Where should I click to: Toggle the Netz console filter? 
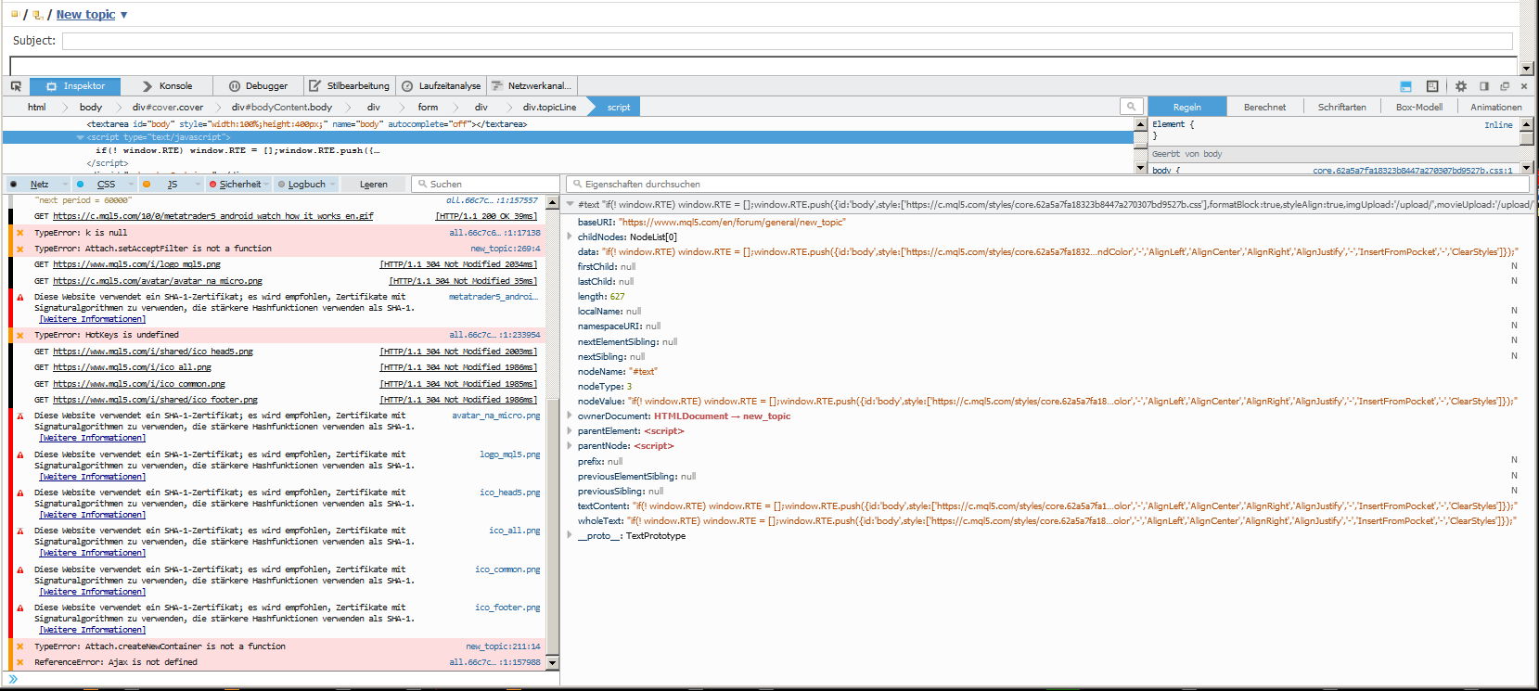click(39, 185)
